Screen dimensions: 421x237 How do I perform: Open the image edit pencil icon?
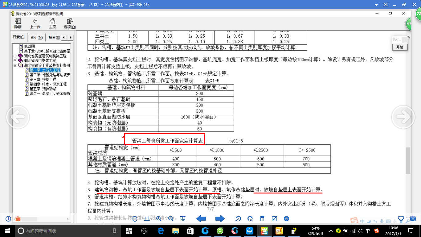(x=274, y=219)
